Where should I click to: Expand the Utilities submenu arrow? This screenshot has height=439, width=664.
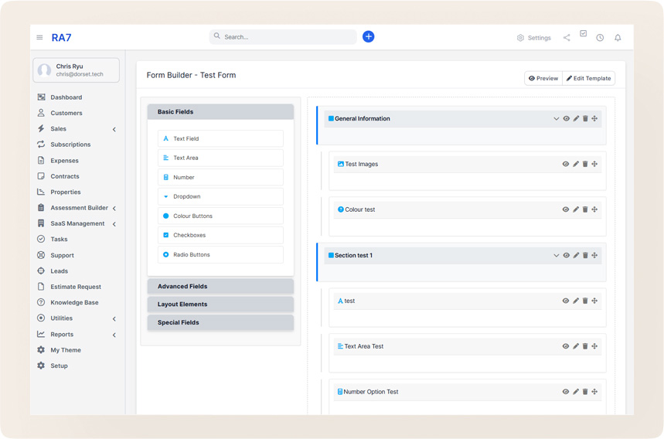pos(114,318)
